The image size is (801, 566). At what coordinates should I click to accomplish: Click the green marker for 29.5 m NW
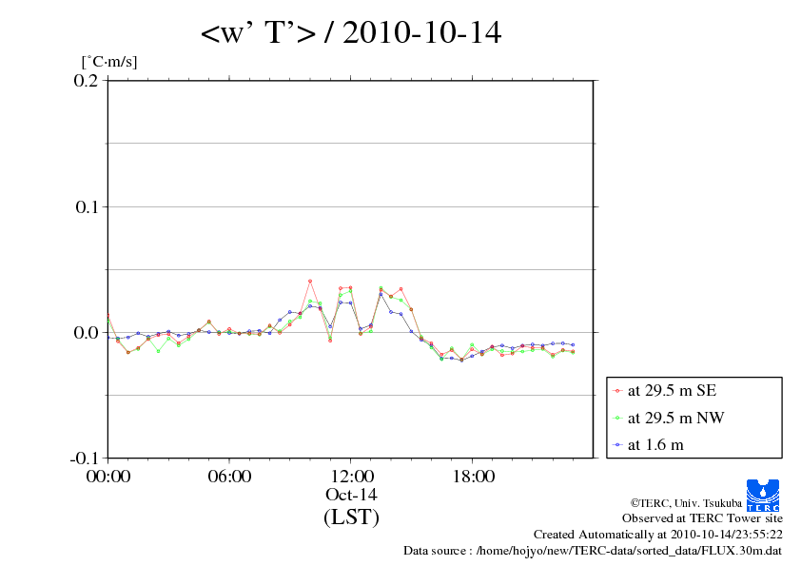coord(618,418)
